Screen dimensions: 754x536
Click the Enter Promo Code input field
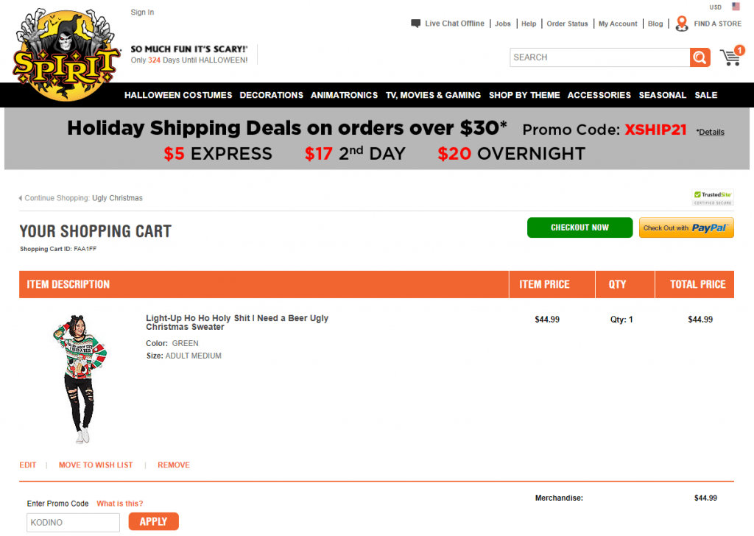73,522
